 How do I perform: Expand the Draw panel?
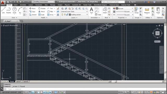(x=14, y=18)
